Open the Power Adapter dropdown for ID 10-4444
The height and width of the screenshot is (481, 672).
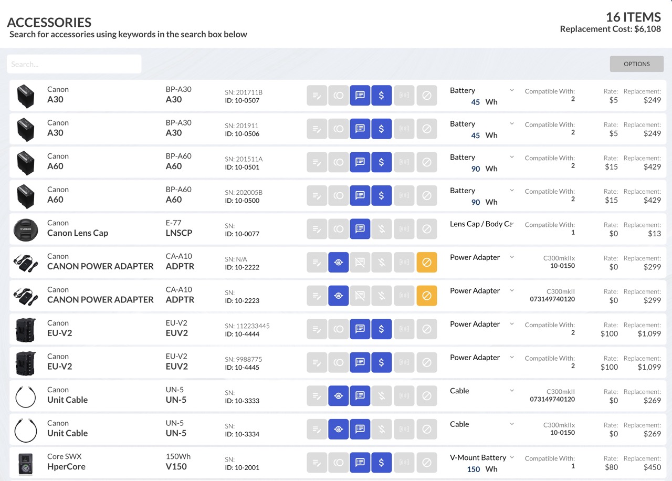(482, 324)
